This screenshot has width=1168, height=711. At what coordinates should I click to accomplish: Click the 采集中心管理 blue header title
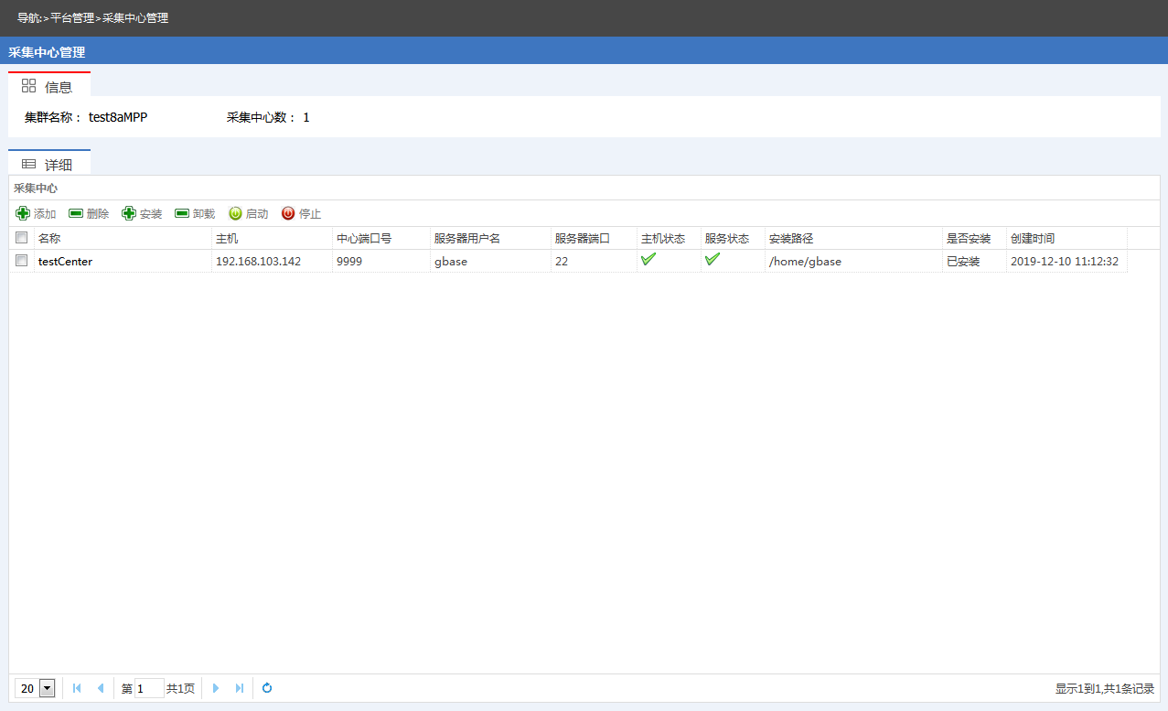point(47,52)
